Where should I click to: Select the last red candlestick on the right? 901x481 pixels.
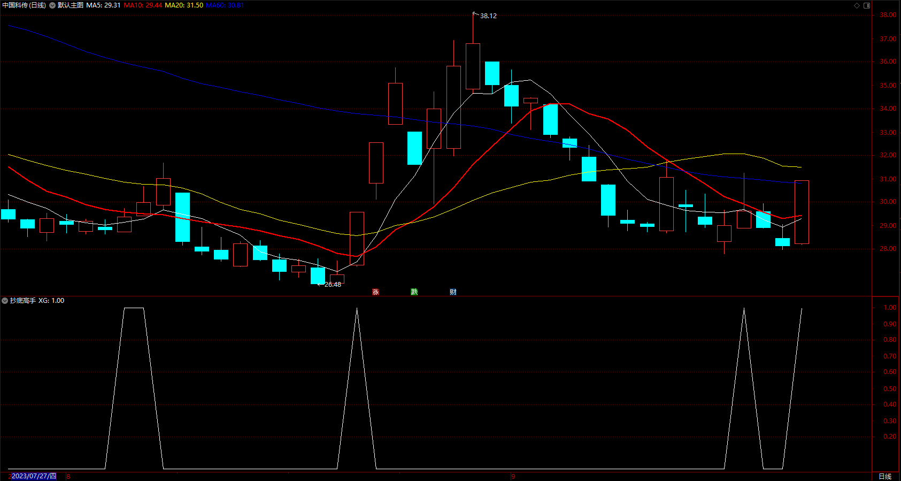coord(802,212)
